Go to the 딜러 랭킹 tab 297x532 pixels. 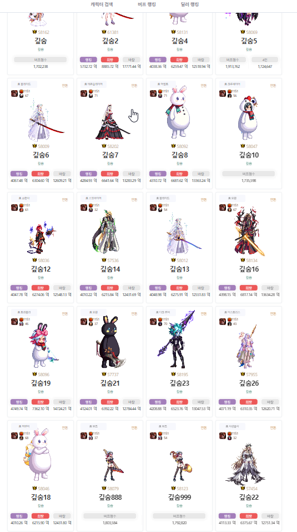click(x=190, y=4)
